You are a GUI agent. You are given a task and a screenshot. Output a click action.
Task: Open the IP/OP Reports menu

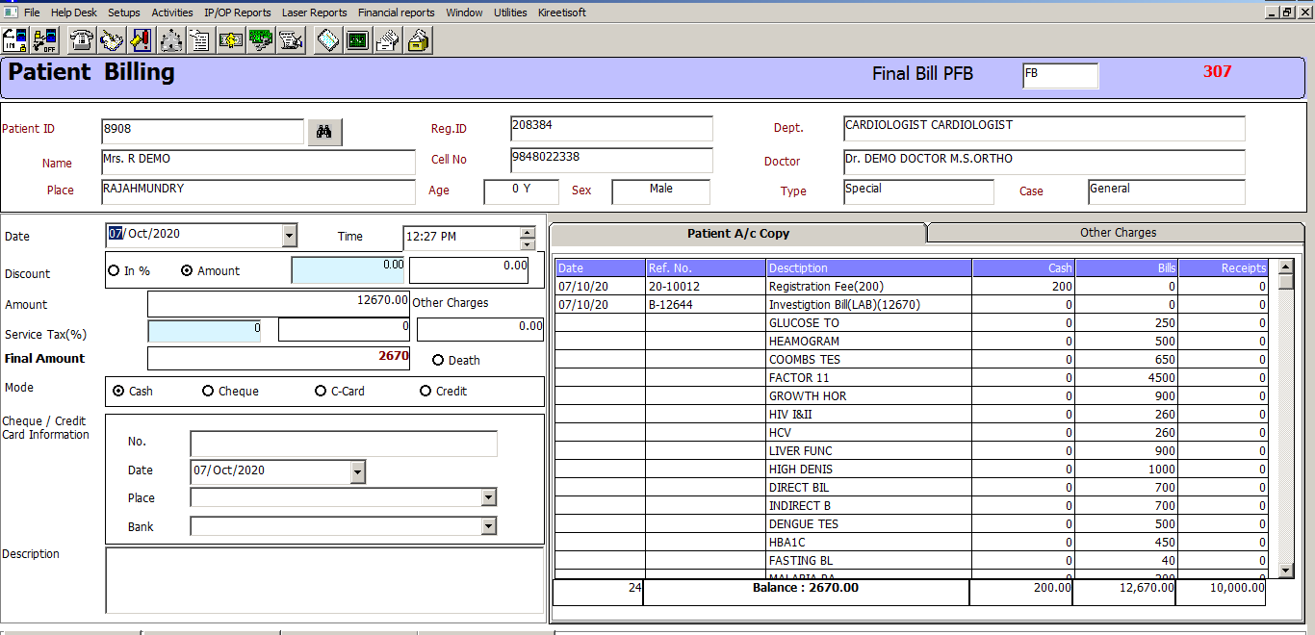point(237,13)
